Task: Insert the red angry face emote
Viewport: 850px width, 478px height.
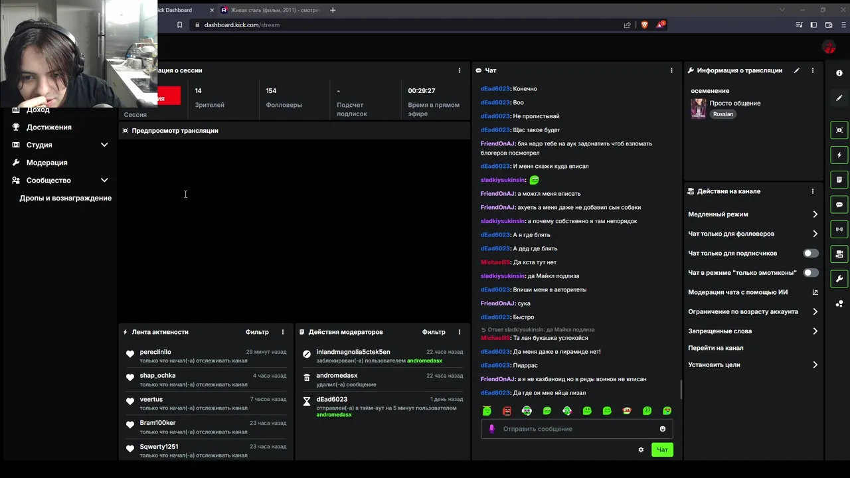Action: pos(507,411)
